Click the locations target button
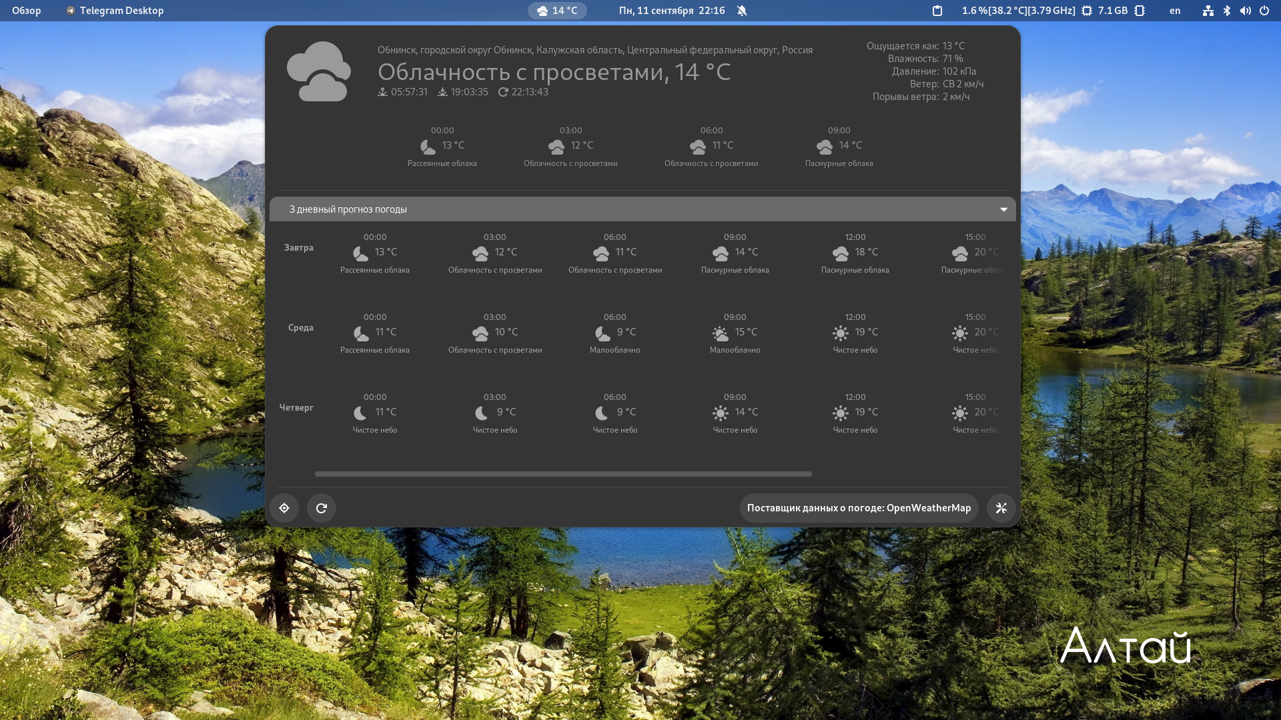Image resolution: width=1281 pixels, height=720 pixels. click(284, 508)
